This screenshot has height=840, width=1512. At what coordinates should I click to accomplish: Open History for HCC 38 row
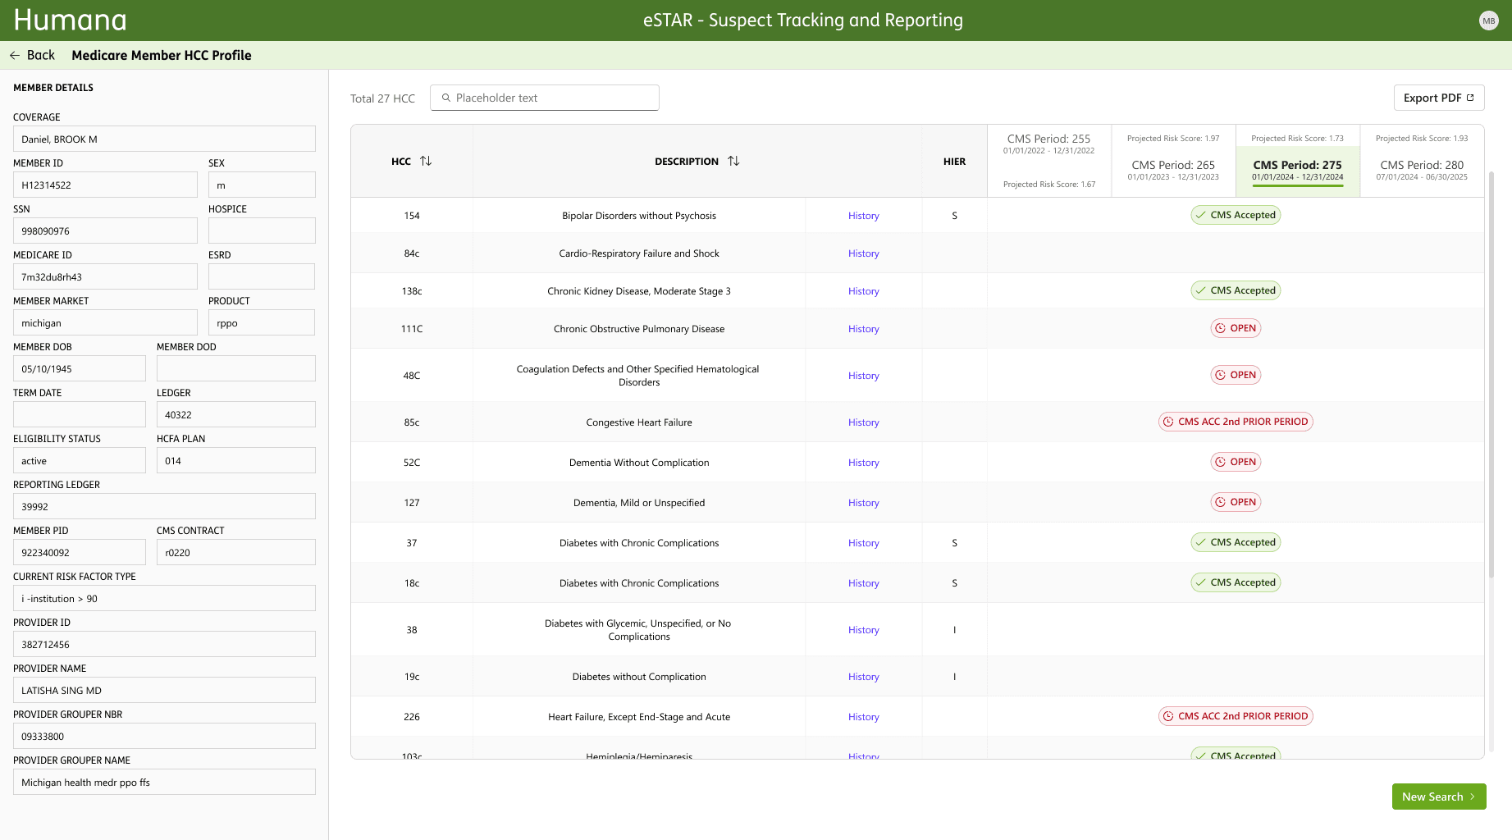(x=863, y=630)
